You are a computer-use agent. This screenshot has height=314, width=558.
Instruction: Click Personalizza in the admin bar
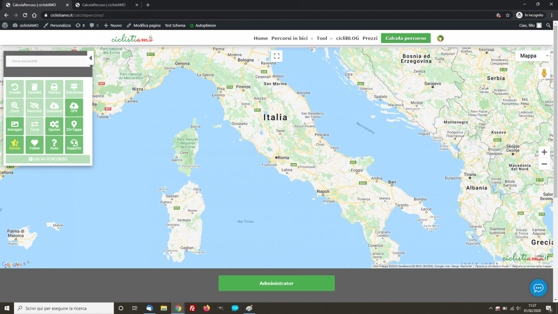click(x=57, y=25)
